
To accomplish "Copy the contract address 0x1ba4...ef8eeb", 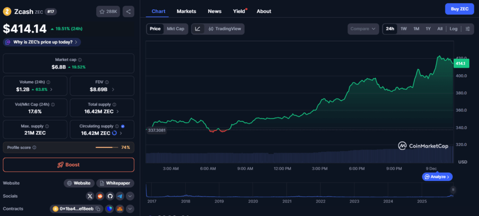I will 98,209.
